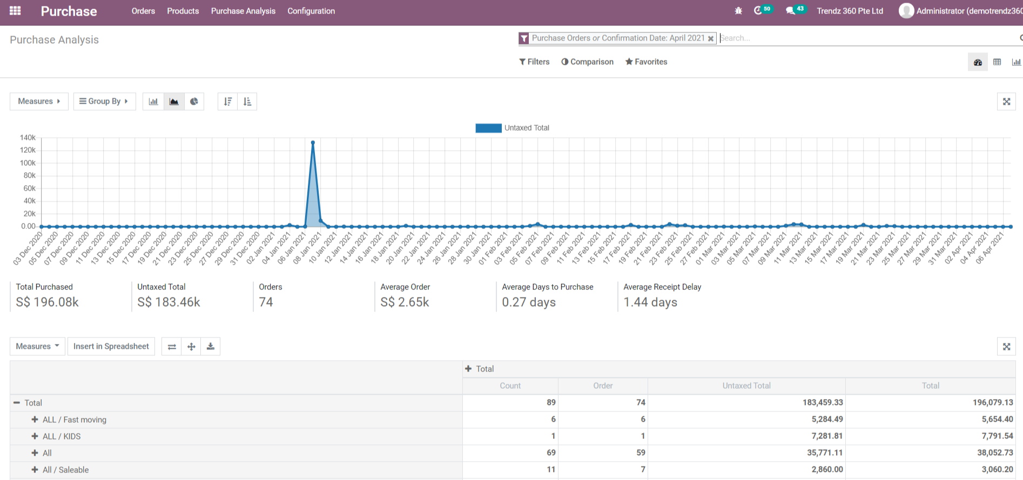
Task: Switch to the pivot table view
Action: [x=997, y=62]
